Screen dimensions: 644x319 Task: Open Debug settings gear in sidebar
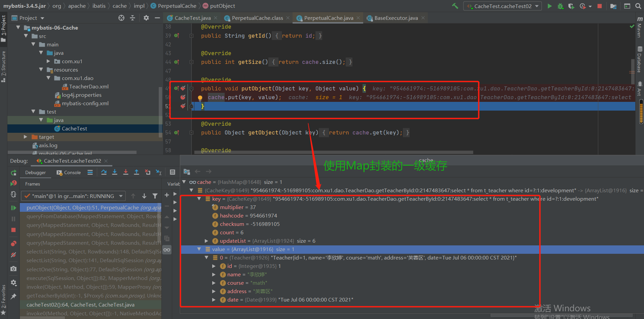[13, 283]
